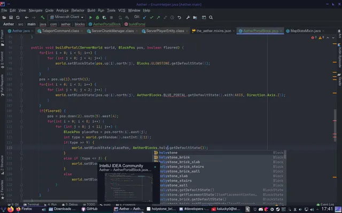
Task: Switch to ServerPlayerEntity.class tab
Action: click(165, 31)
